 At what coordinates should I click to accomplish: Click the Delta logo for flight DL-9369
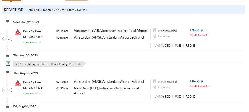tap(18, 32)
